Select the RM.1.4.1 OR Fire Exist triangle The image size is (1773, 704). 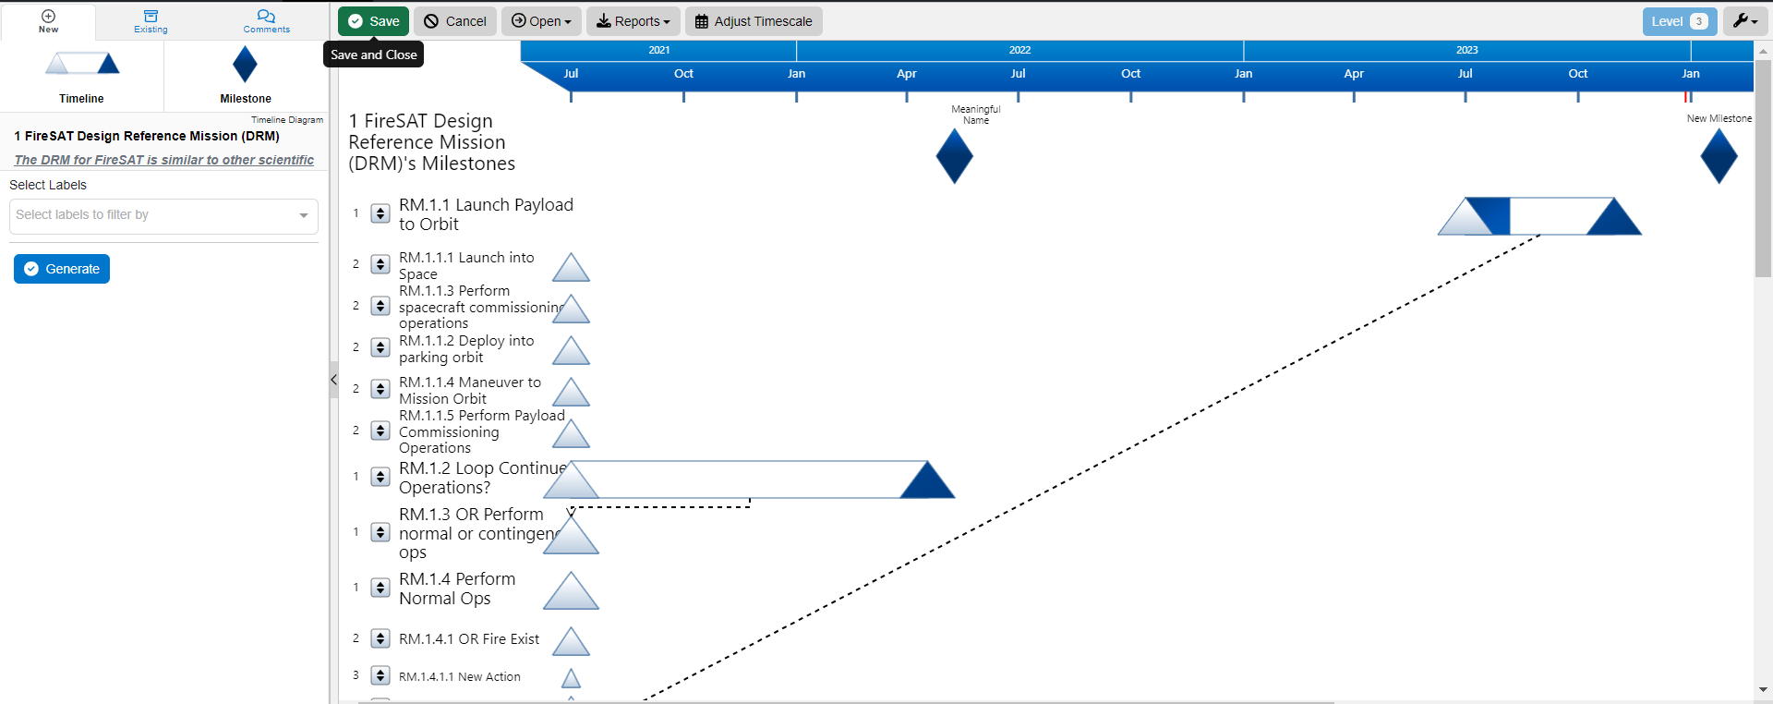coord(571,643)
